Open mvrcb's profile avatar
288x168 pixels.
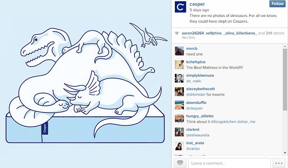[179, 51]
